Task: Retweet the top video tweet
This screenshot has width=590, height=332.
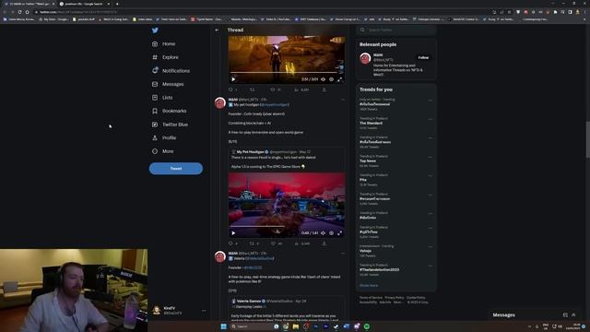Action: pyautogui.click(x=253, y=89)
